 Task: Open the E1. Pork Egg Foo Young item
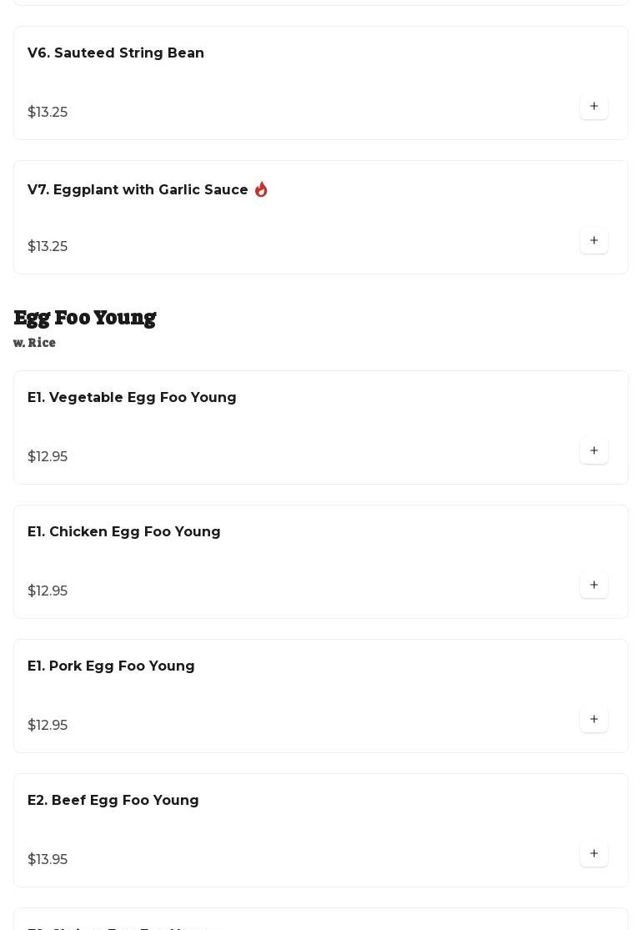111,666
